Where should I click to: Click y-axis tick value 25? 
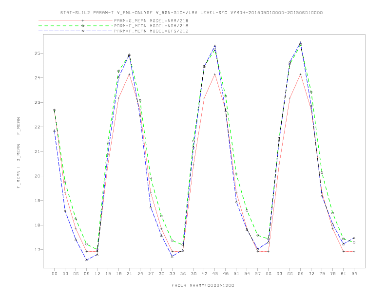[x=38, y=54]
